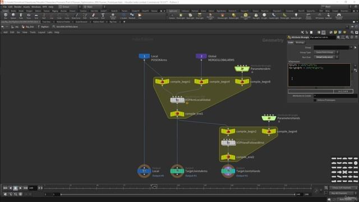Open the Group field dropdown arrow
359x202 pixels.
[x=351, y=47]
